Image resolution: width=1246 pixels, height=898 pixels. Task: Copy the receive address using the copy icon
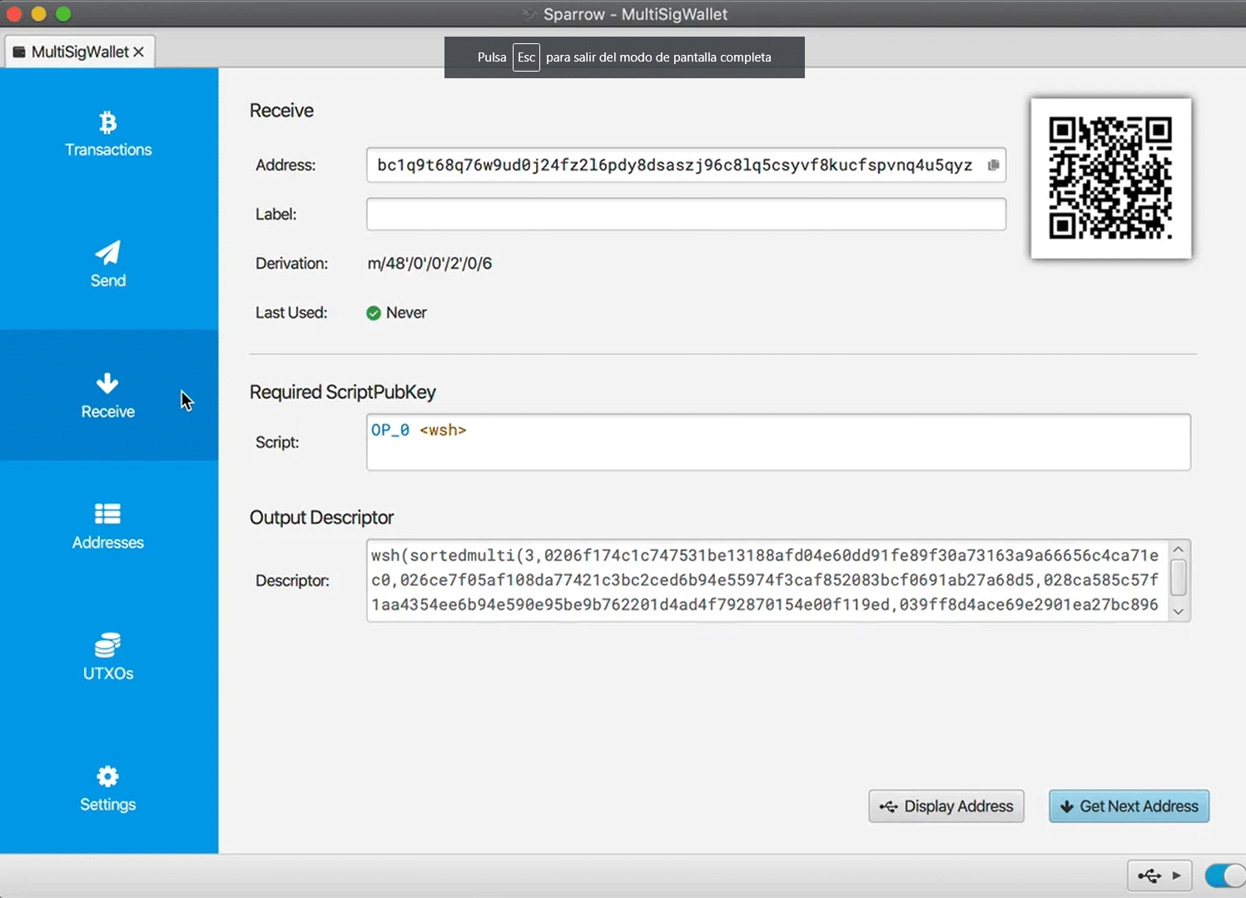(992, 165)
